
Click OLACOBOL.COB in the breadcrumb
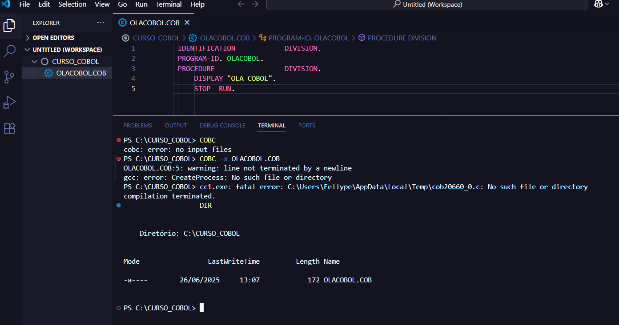pos(225,38)
